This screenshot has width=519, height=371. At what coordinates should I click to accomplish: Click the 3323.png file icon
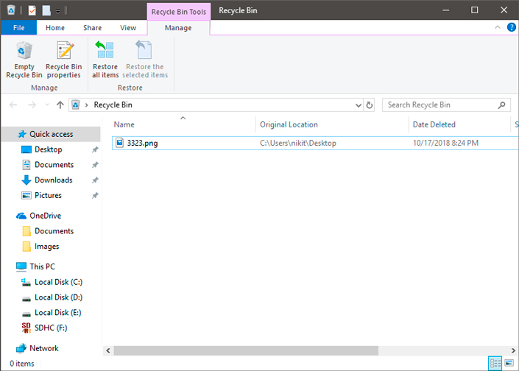pos(119,143)
